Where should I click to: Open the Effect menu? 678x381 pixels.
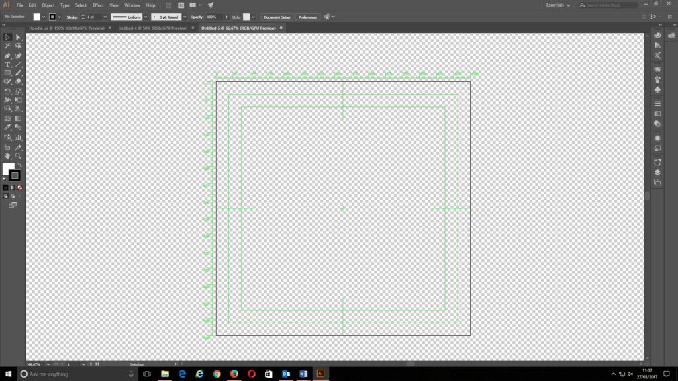pos(98,5)
